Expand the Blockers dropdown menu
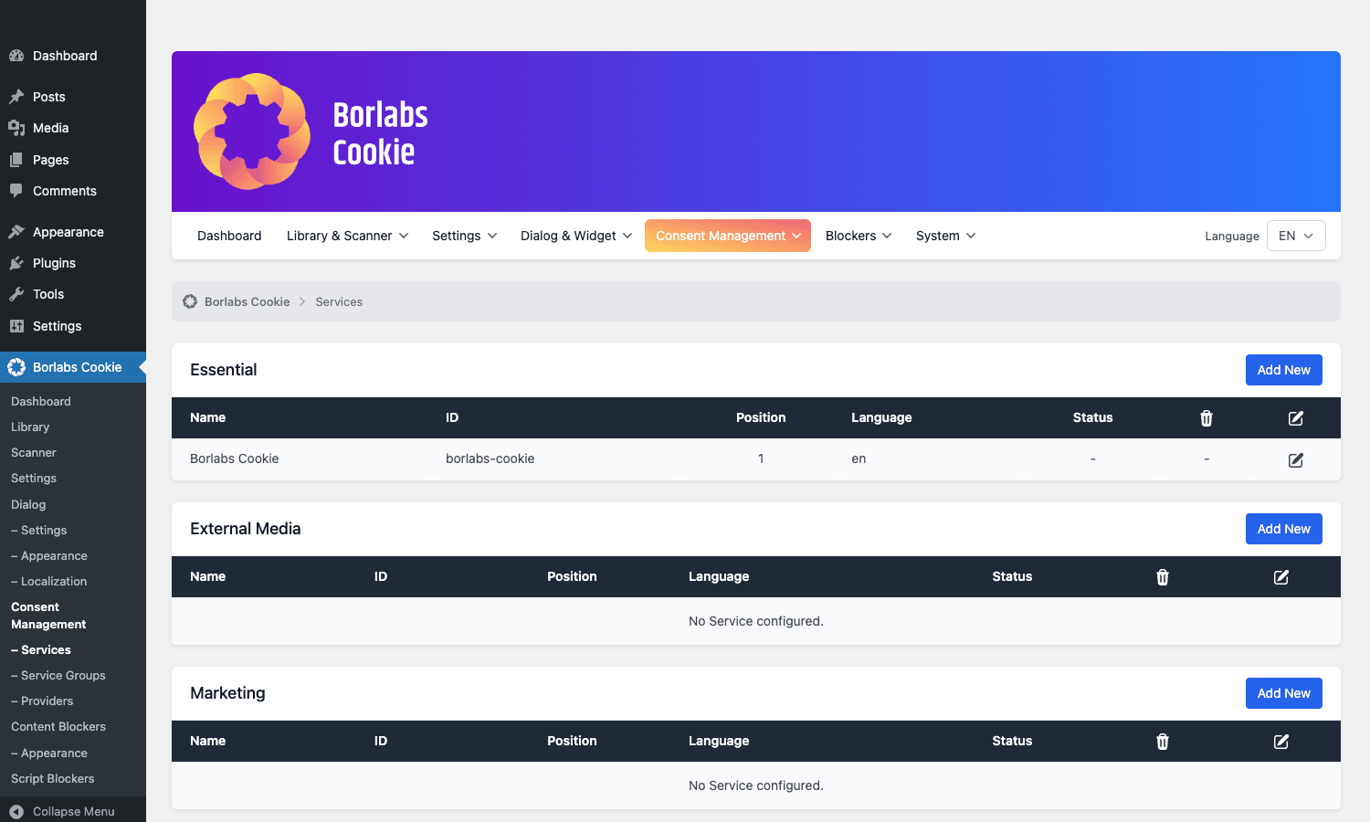 [859, 236]
